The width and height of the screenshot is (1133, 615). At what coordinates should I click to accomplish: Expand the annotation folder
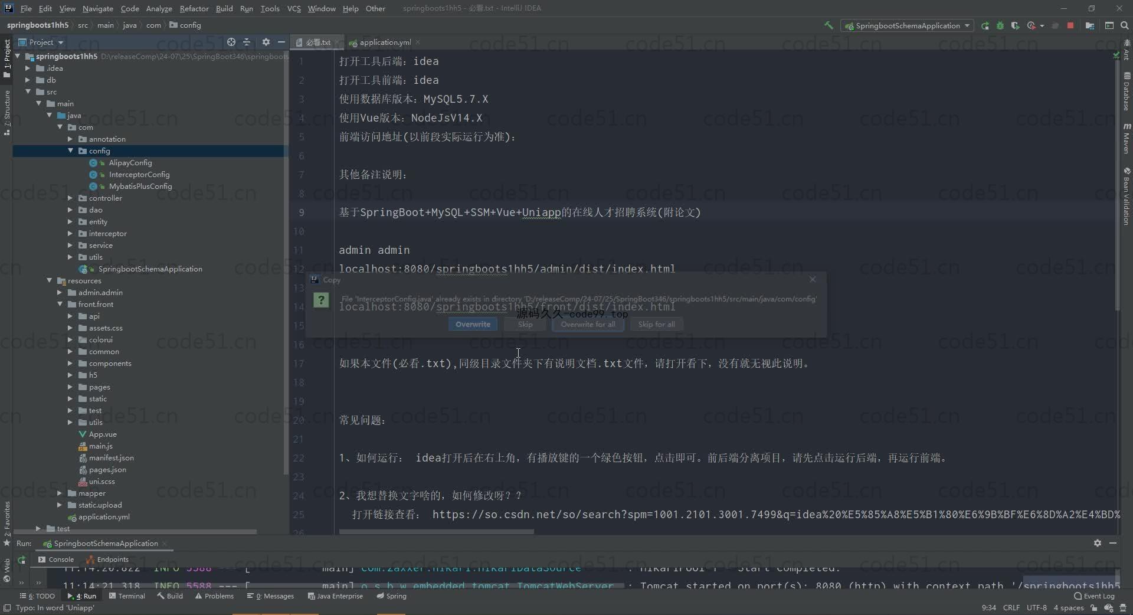pyautogui.click(x=70, y=139)
